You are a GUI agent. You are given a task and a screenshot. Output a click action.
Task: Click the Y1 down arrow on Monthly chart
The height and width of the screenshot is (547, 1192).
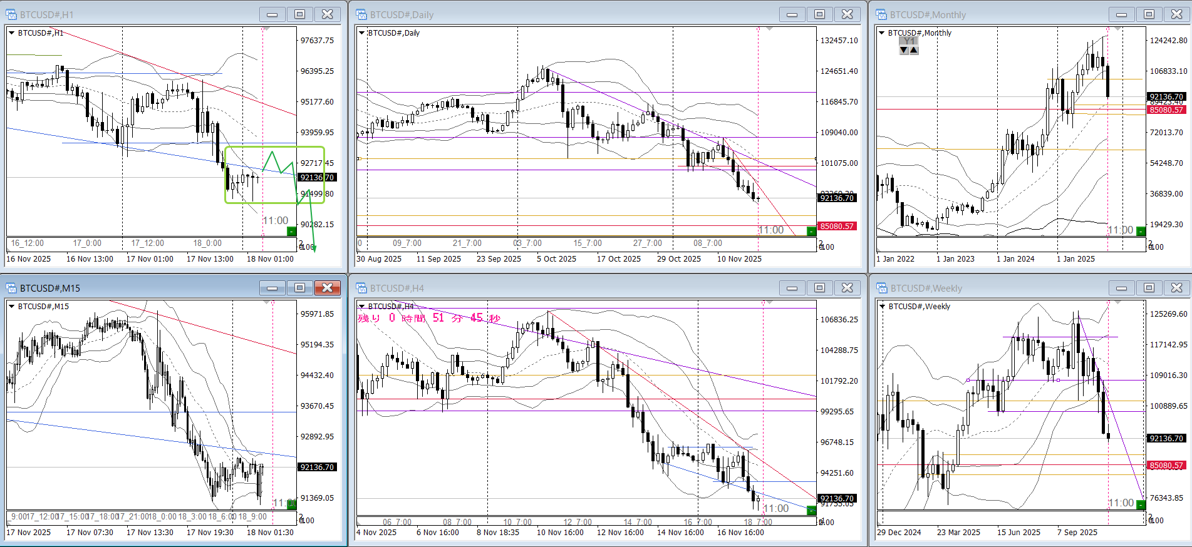[904, 51]
